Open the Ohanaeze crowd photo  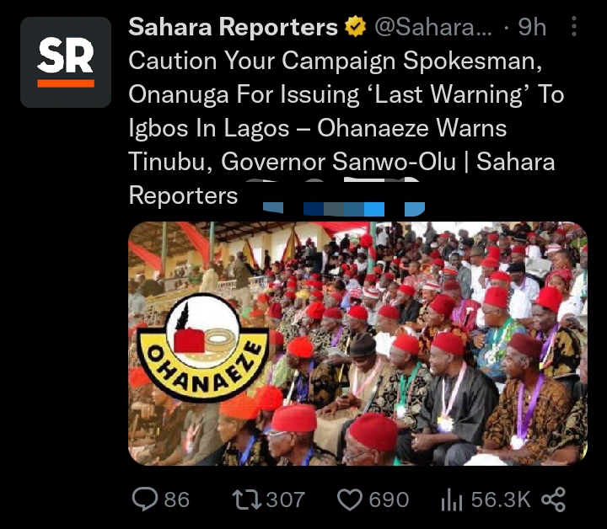pos(357,344)
